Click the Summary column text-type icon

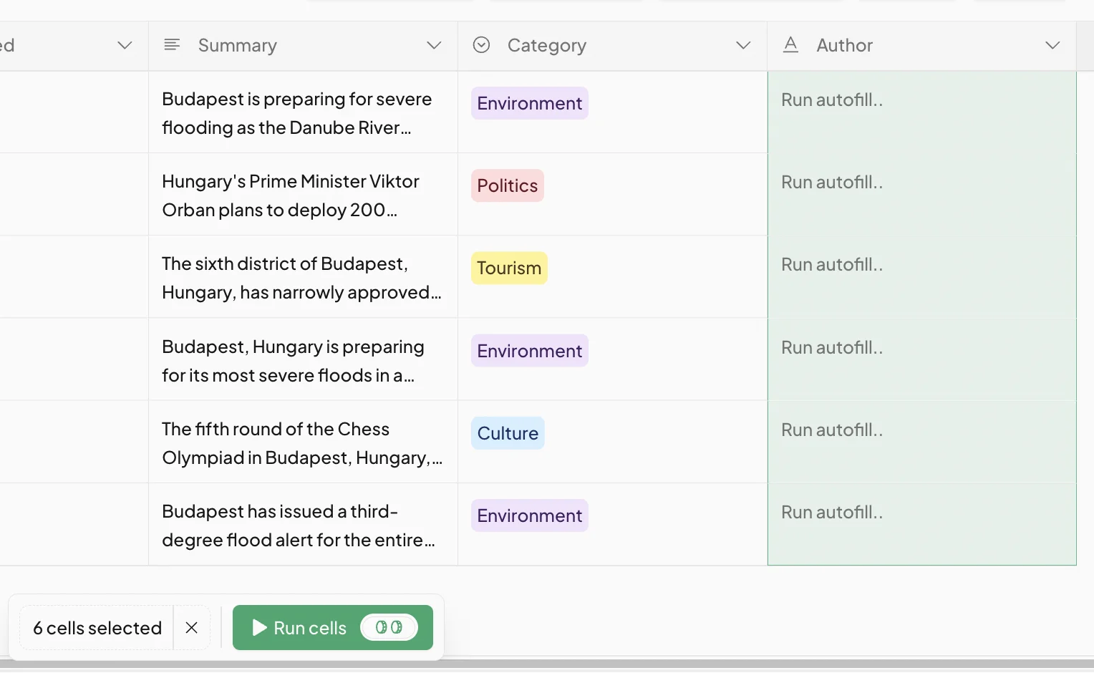172,45
